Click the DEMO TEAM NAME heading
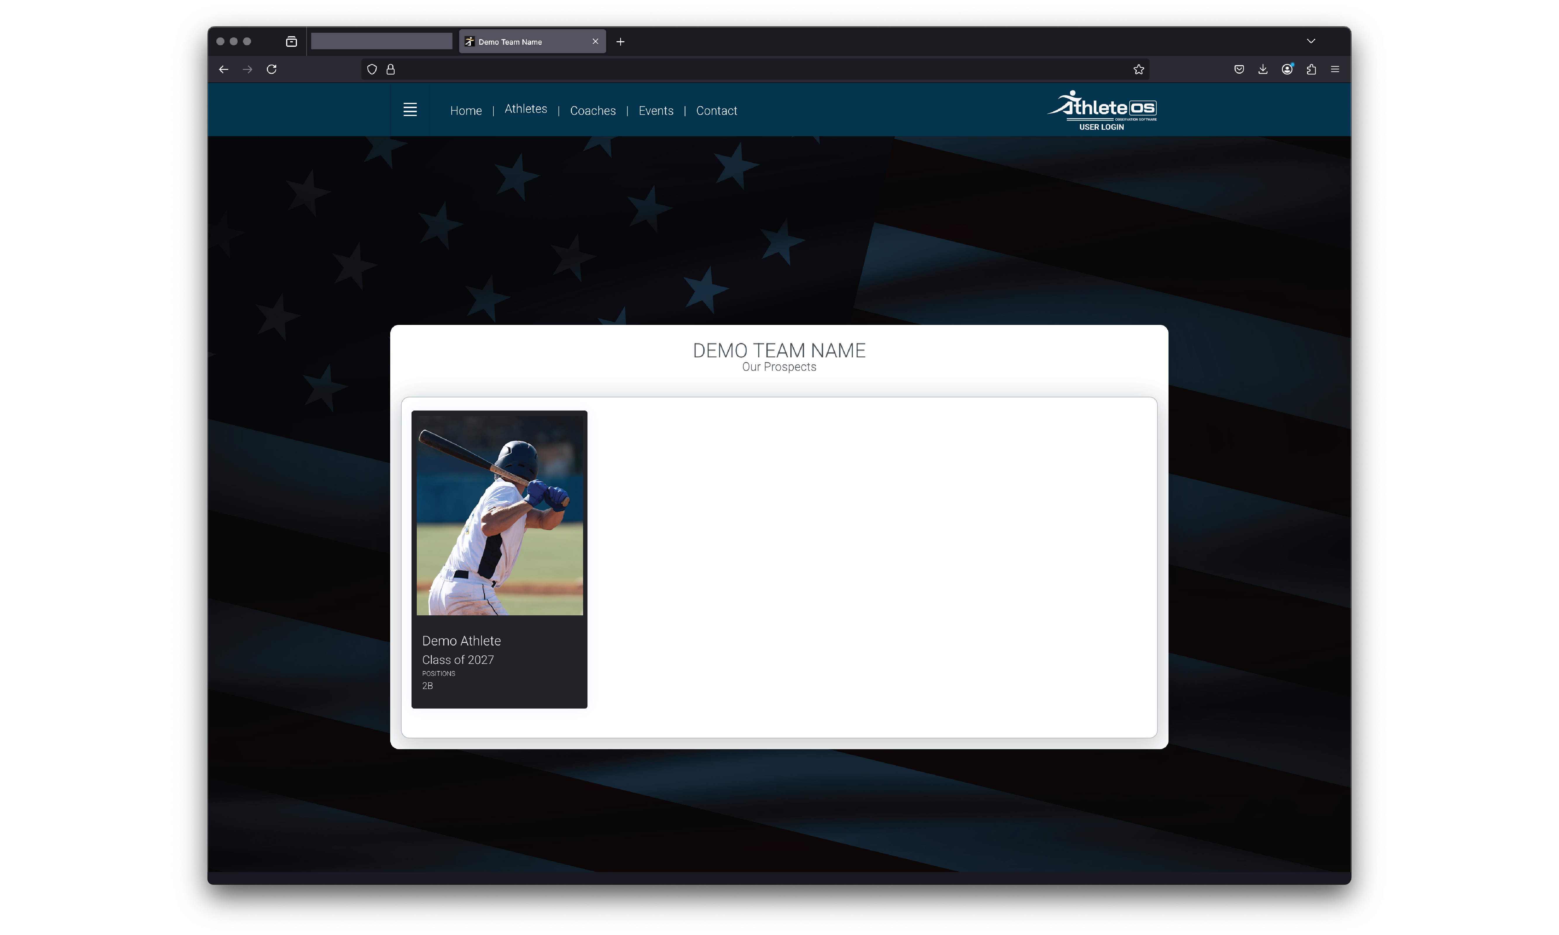The image size is (1559, 935). pos(779,350)
